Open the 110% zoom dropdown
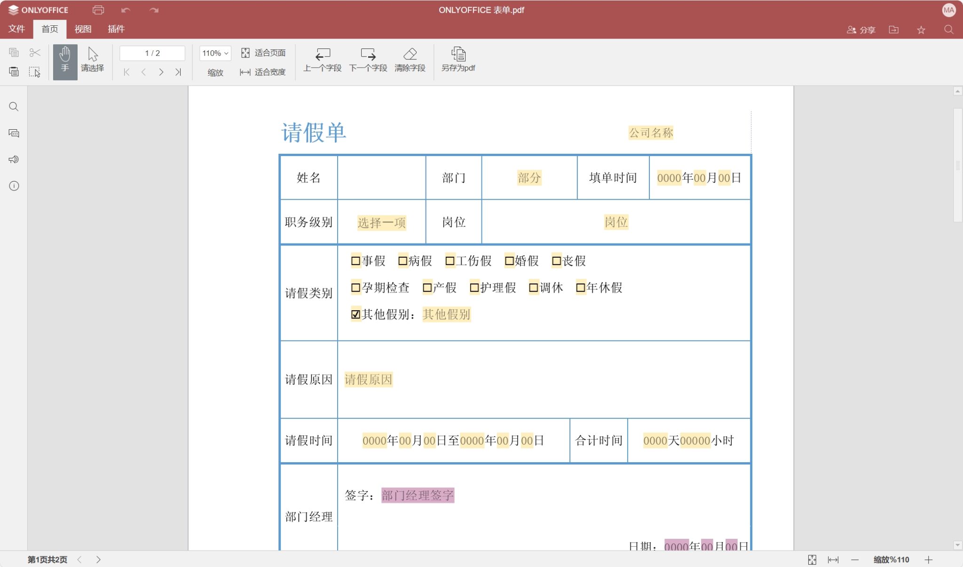Viewport: 963px width, 567px height. [215, 53]
